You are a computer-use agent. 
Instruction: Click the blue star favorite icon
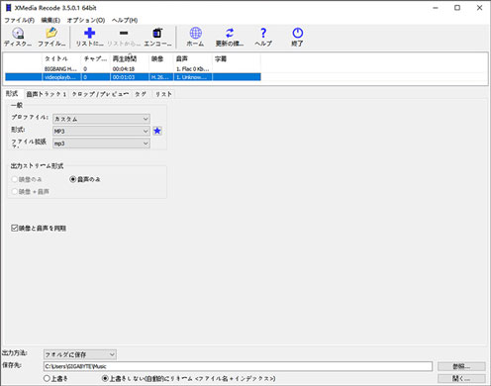[157, 131]
